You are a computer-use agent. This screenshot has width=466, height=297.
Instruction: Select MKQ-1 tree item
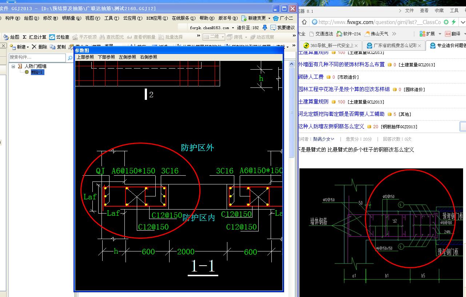coord(37,72)
